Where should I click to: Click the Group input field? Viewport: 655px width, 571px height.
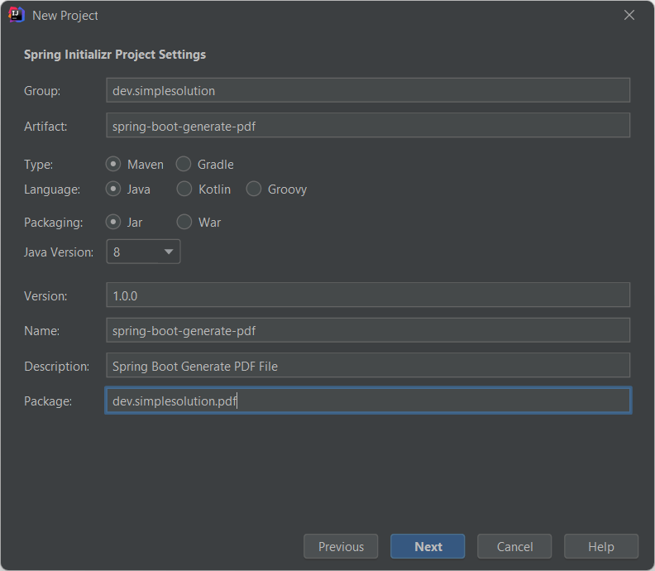[x=368, y=90]
